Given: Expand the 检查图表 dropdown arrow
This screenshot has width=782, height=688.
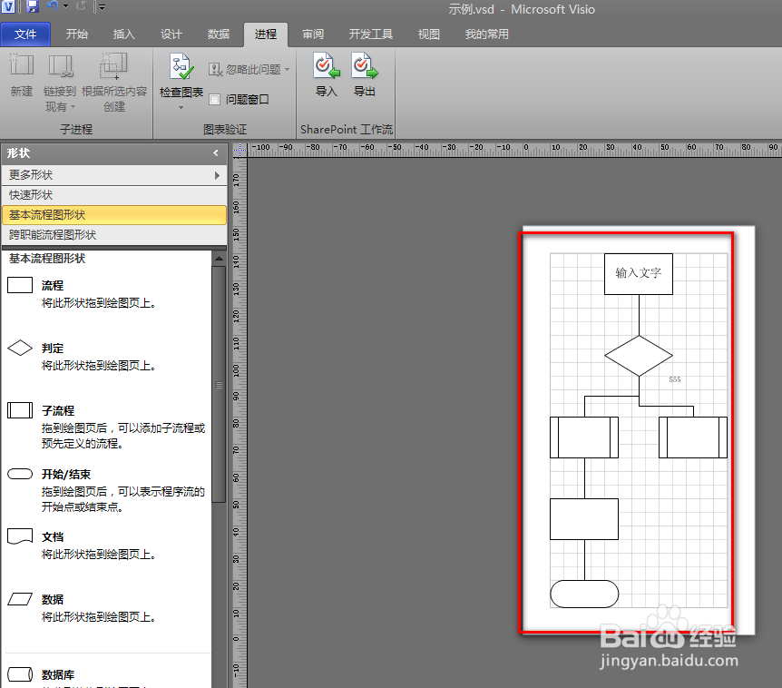Looking at the screenshot, I should point(181,107).
